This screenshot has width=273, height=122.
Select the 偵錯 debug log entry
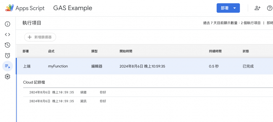pos(84,93)
